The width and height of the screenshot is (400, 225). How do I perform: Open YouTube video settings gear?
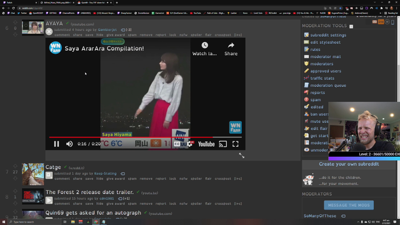190,144
